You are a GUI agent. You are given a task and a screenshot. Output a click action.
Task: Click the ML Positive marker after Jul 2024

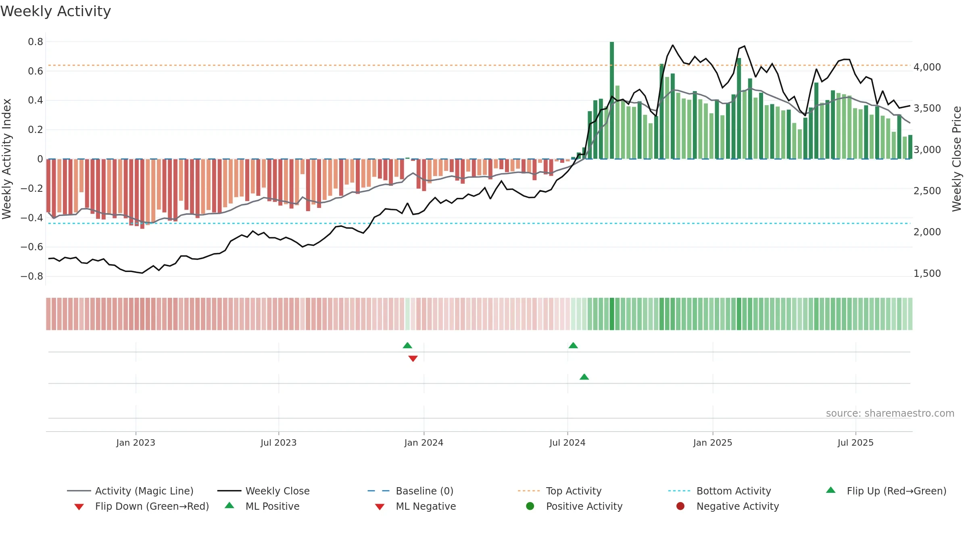coord(584,377)
